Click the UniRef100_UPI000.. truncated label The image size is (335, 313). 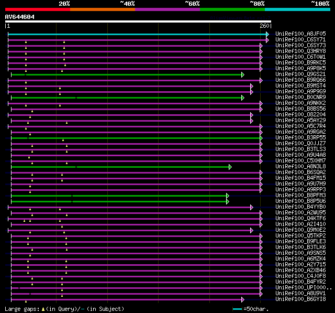[x=304, y=288]
